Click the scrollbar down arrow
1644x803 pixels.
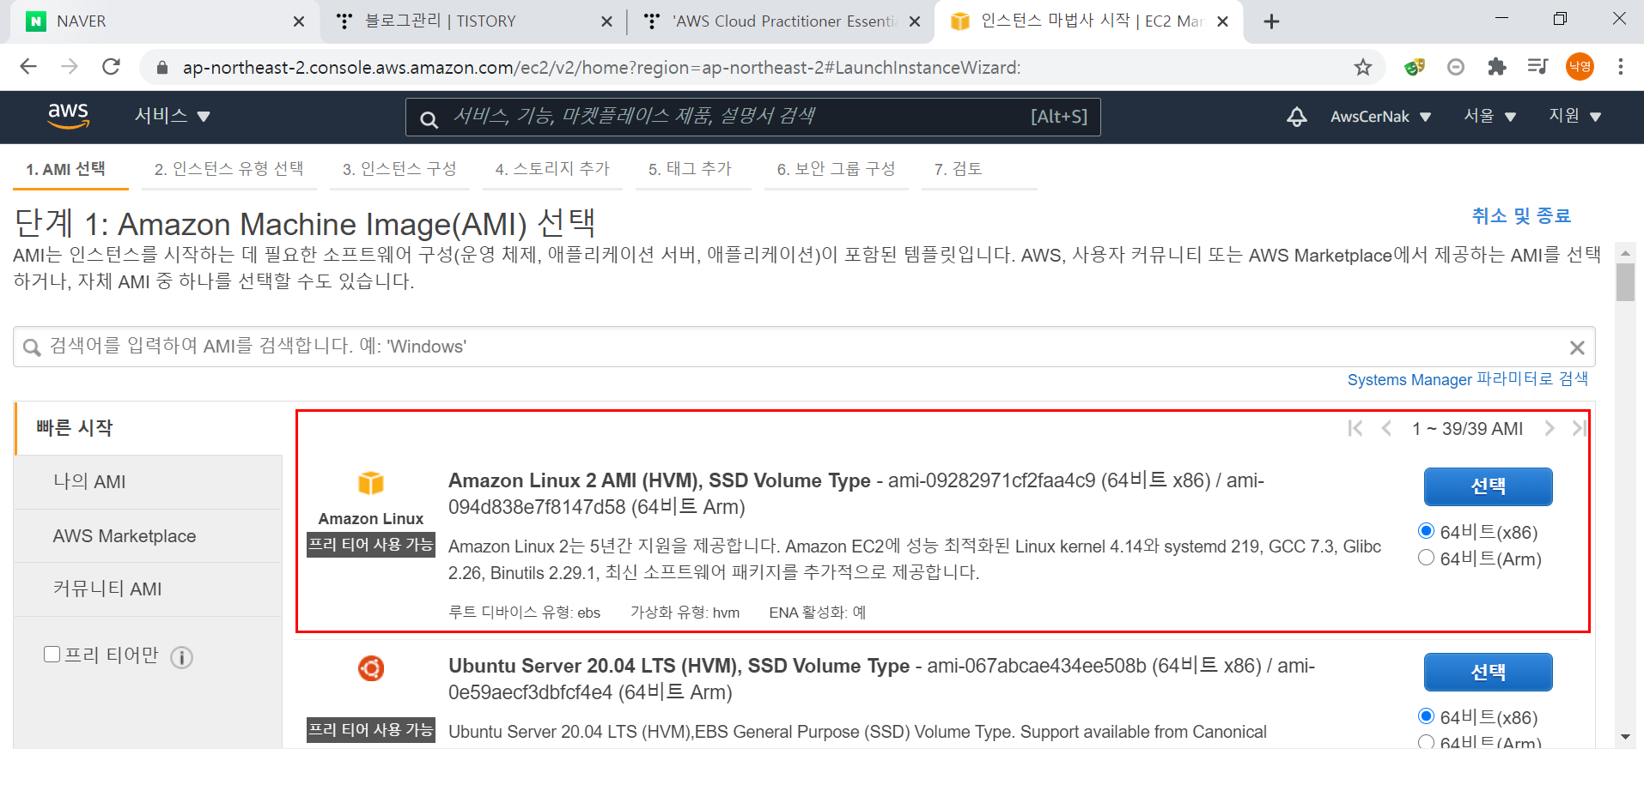(x=1624, y=737)
